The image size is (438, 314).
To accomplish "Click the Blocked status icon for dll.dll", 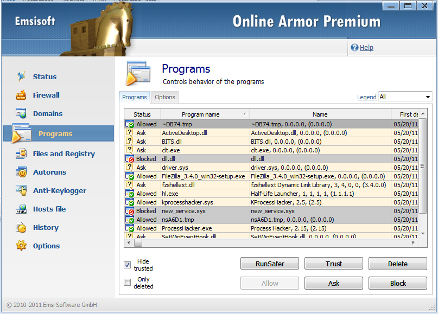I will 130,158.
